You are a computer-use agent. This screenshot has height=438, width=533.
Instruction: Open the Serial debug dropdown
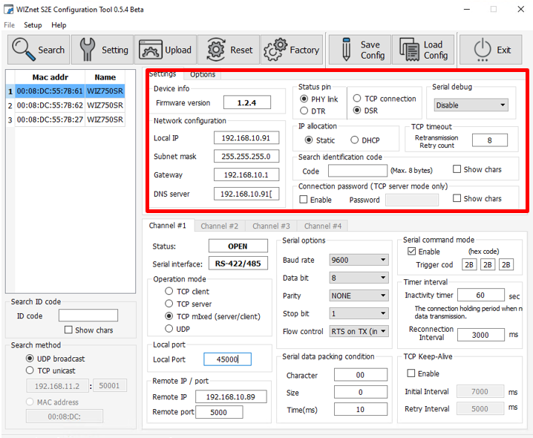(471, 105)
